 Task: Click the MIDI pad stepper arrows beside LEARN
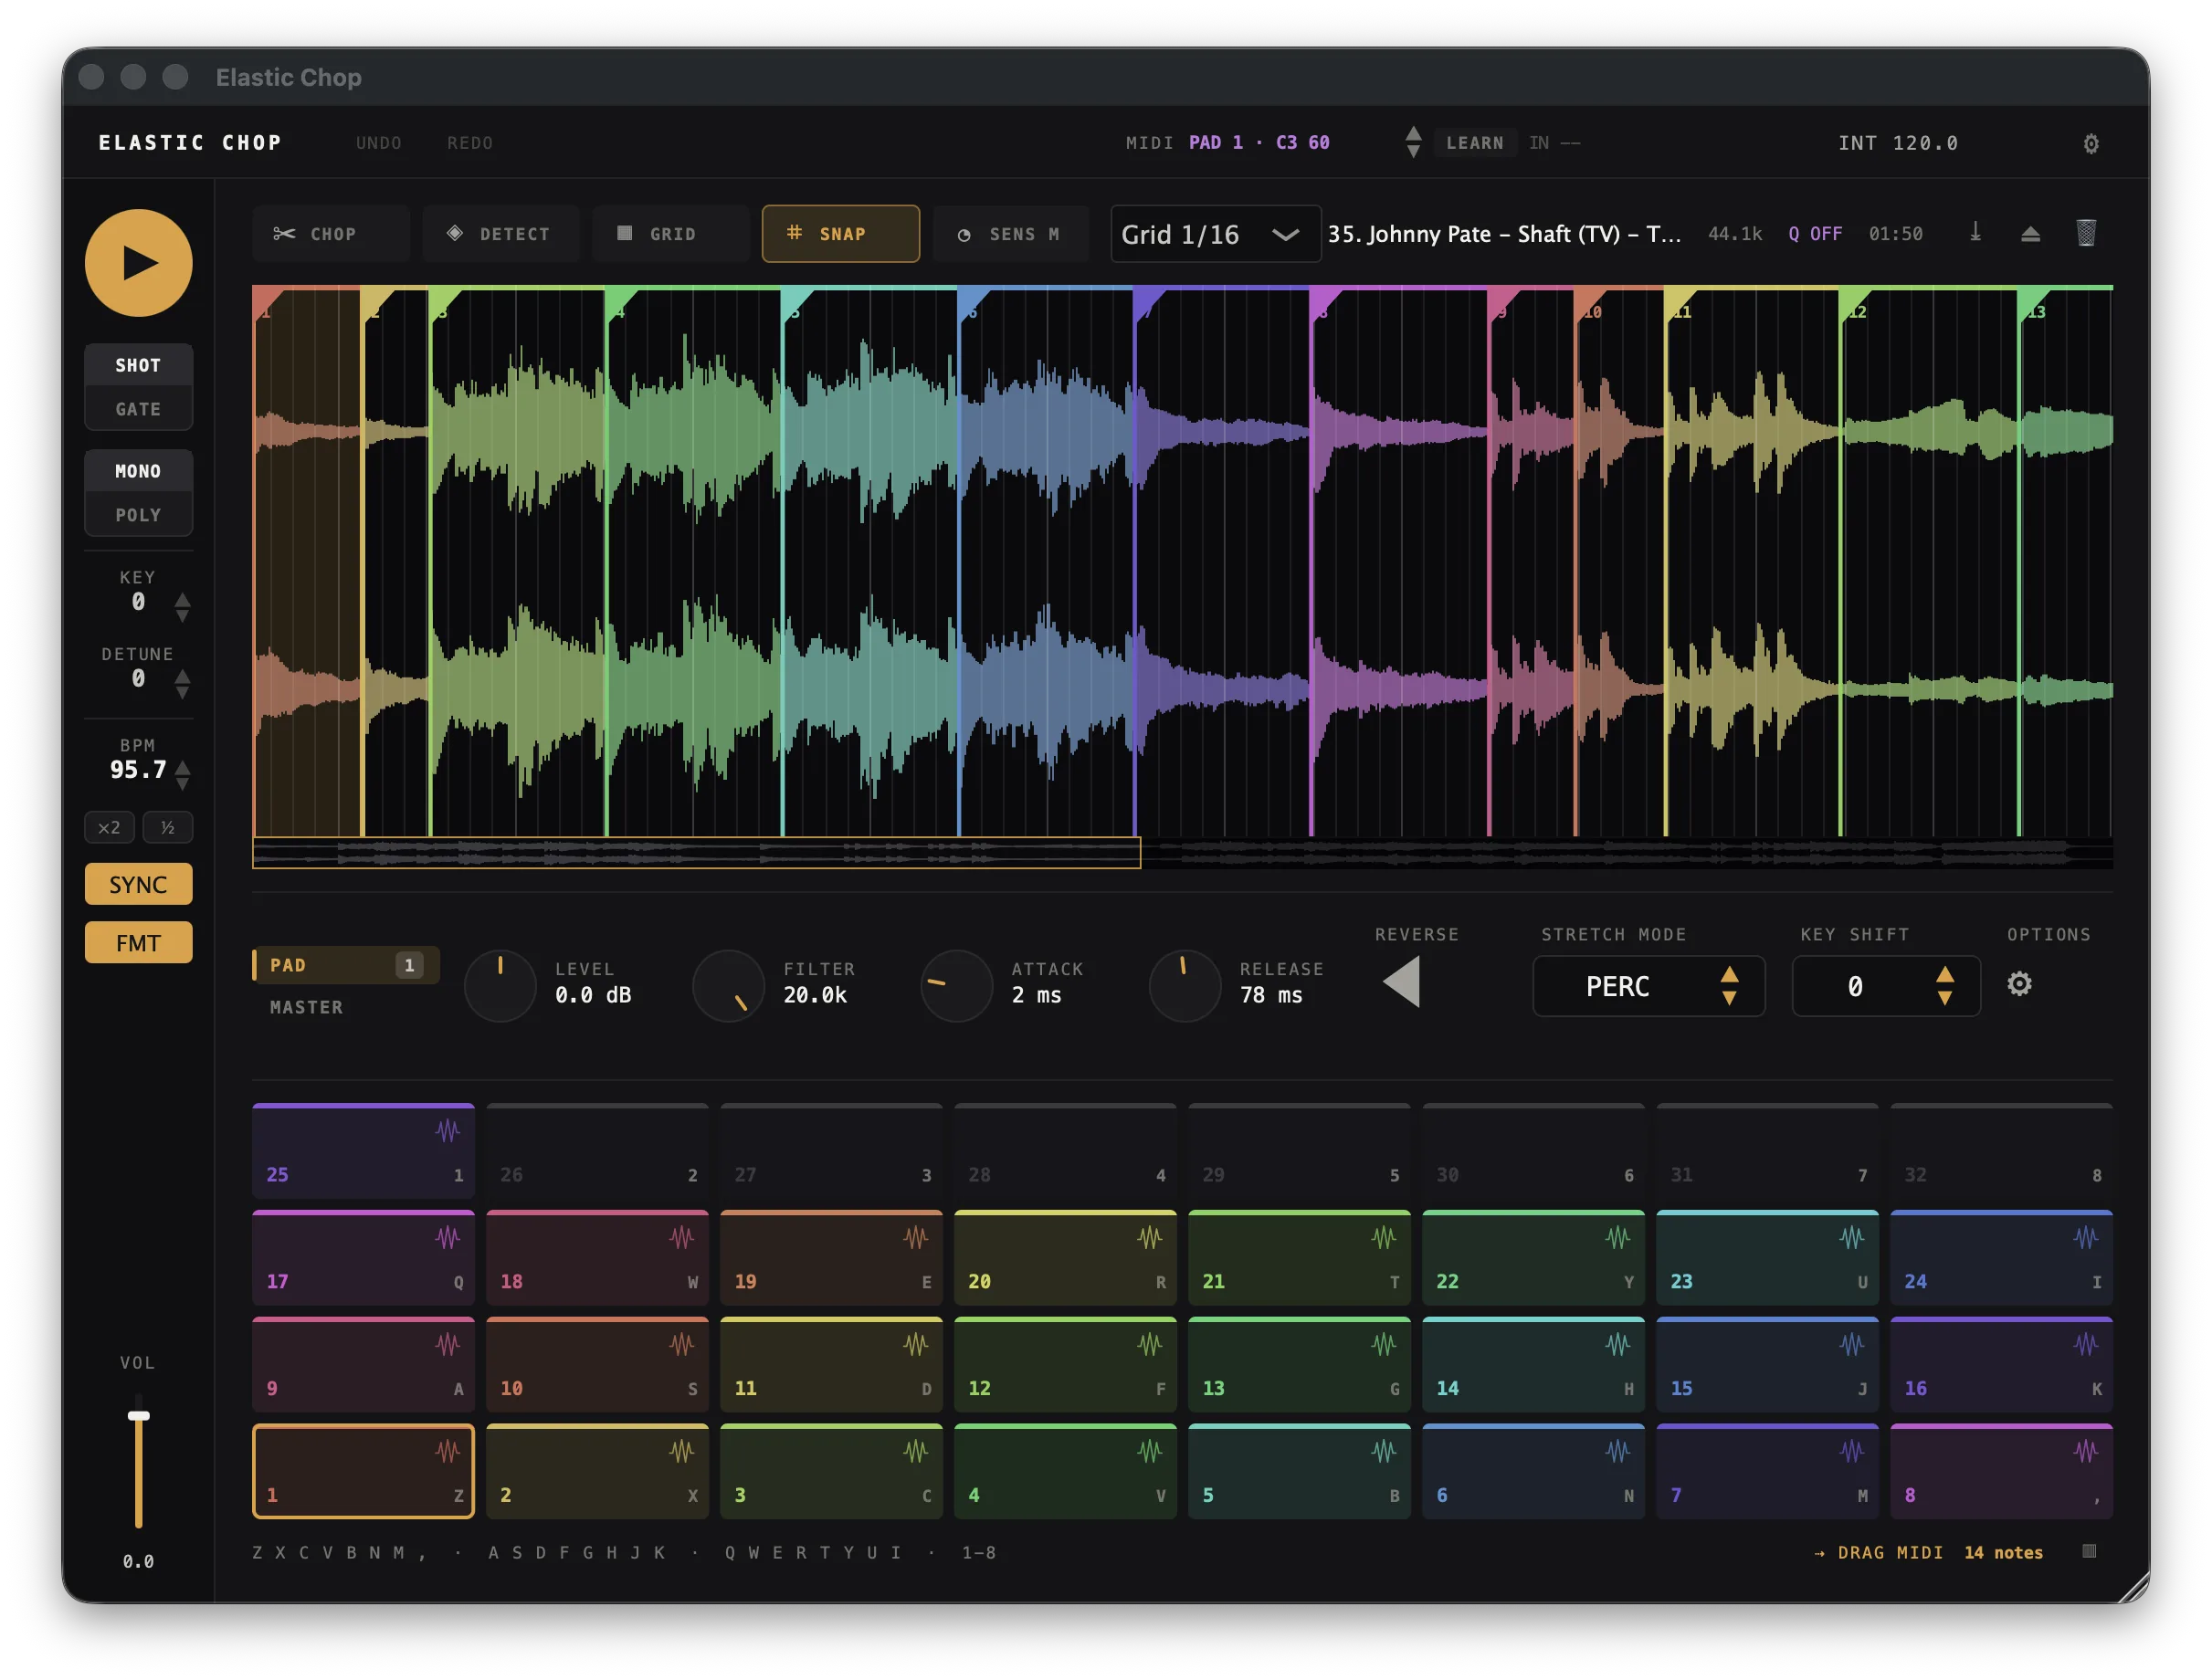point(1413,142)
